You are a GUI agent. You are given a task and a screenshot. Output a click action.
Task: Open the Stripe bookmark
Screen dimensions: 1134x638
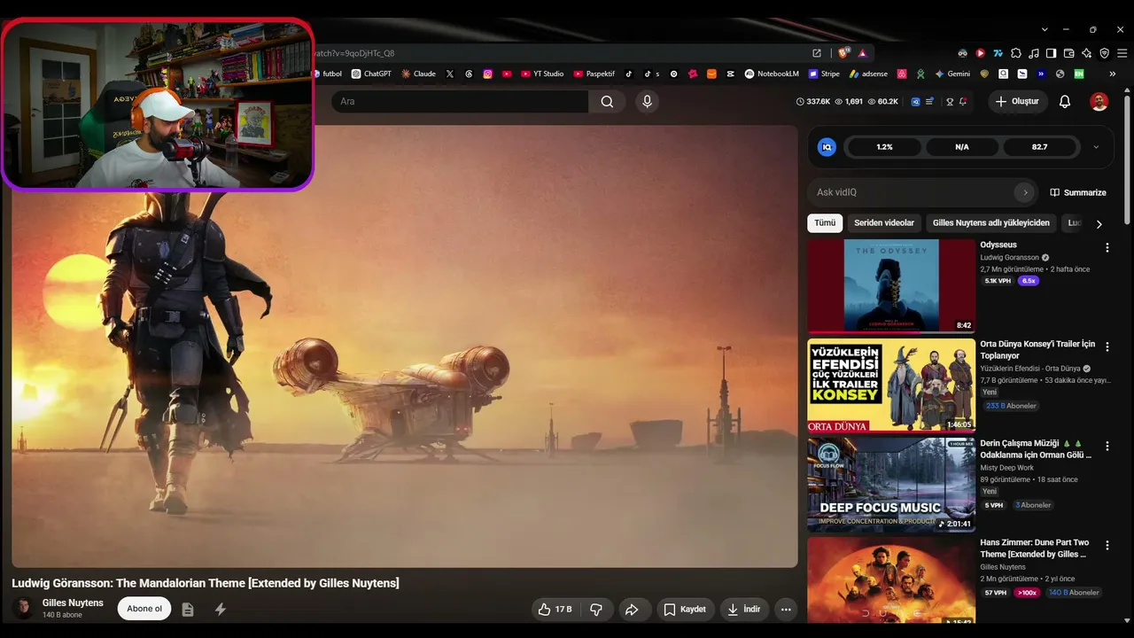tap(824, 74)
